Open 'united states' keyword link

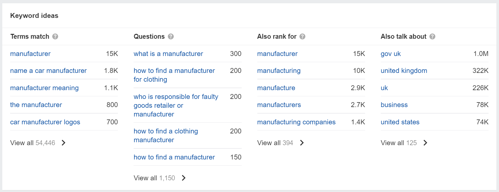pos(400,122)
